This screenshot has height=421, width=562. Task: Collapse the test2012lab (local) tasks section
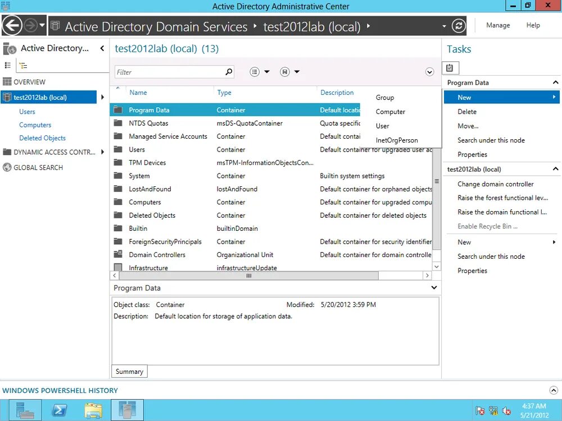coord(555,169)
